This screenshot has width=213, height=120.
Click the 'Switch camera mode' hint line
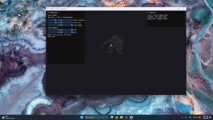tap(158, 15)
